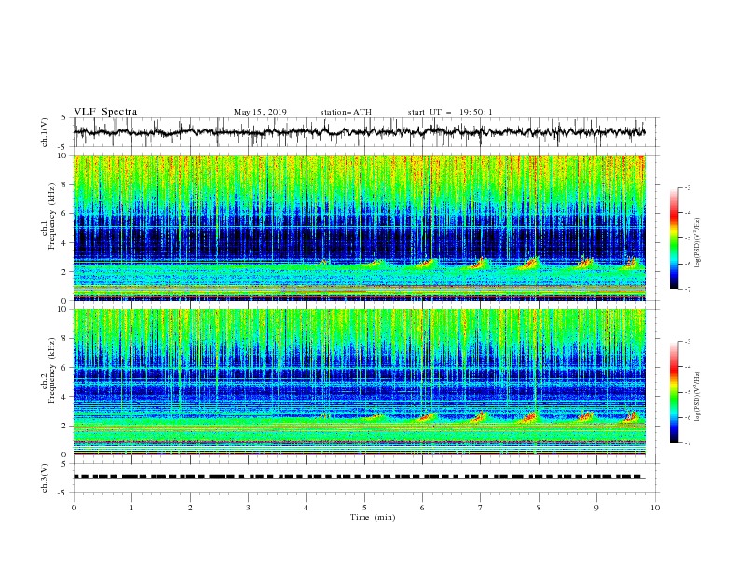Click the 'station=ATH' label
The image size is (738, 570).
346,112
